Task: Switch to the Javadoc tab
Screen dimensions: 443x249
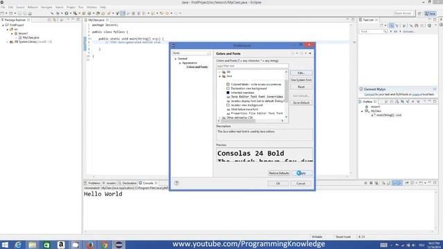Action: [109, 183]
